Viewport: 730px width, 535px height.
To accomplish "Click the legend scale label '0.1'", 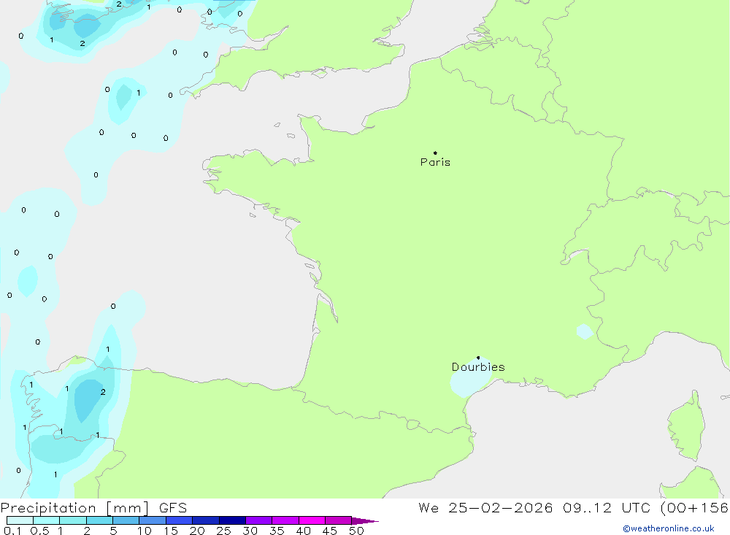I will [12, 531].
